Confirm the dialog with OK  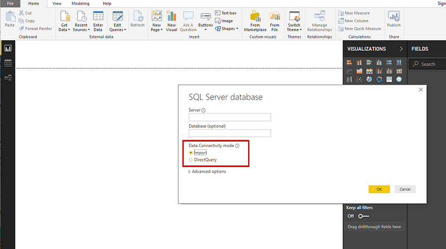tap(379, 189)
